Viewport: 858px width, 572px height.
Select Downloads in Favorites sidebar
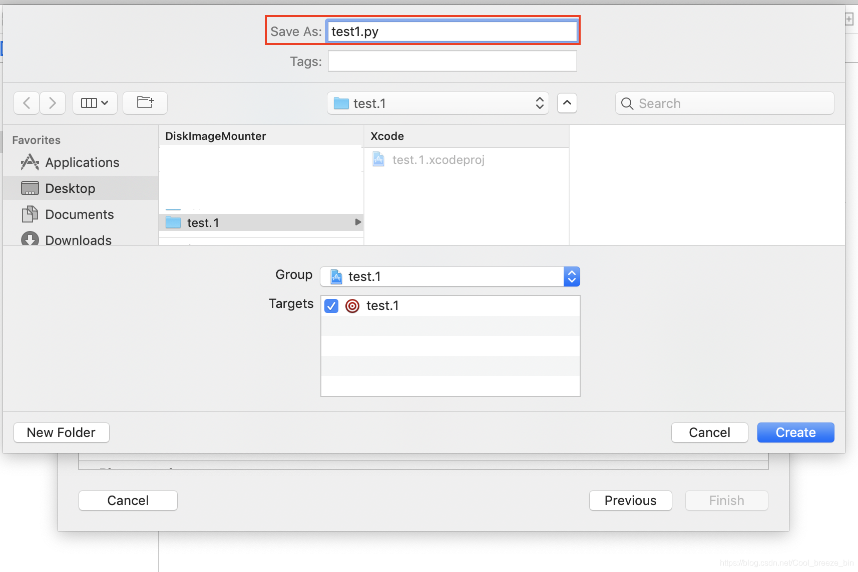[x=81, y=239]
